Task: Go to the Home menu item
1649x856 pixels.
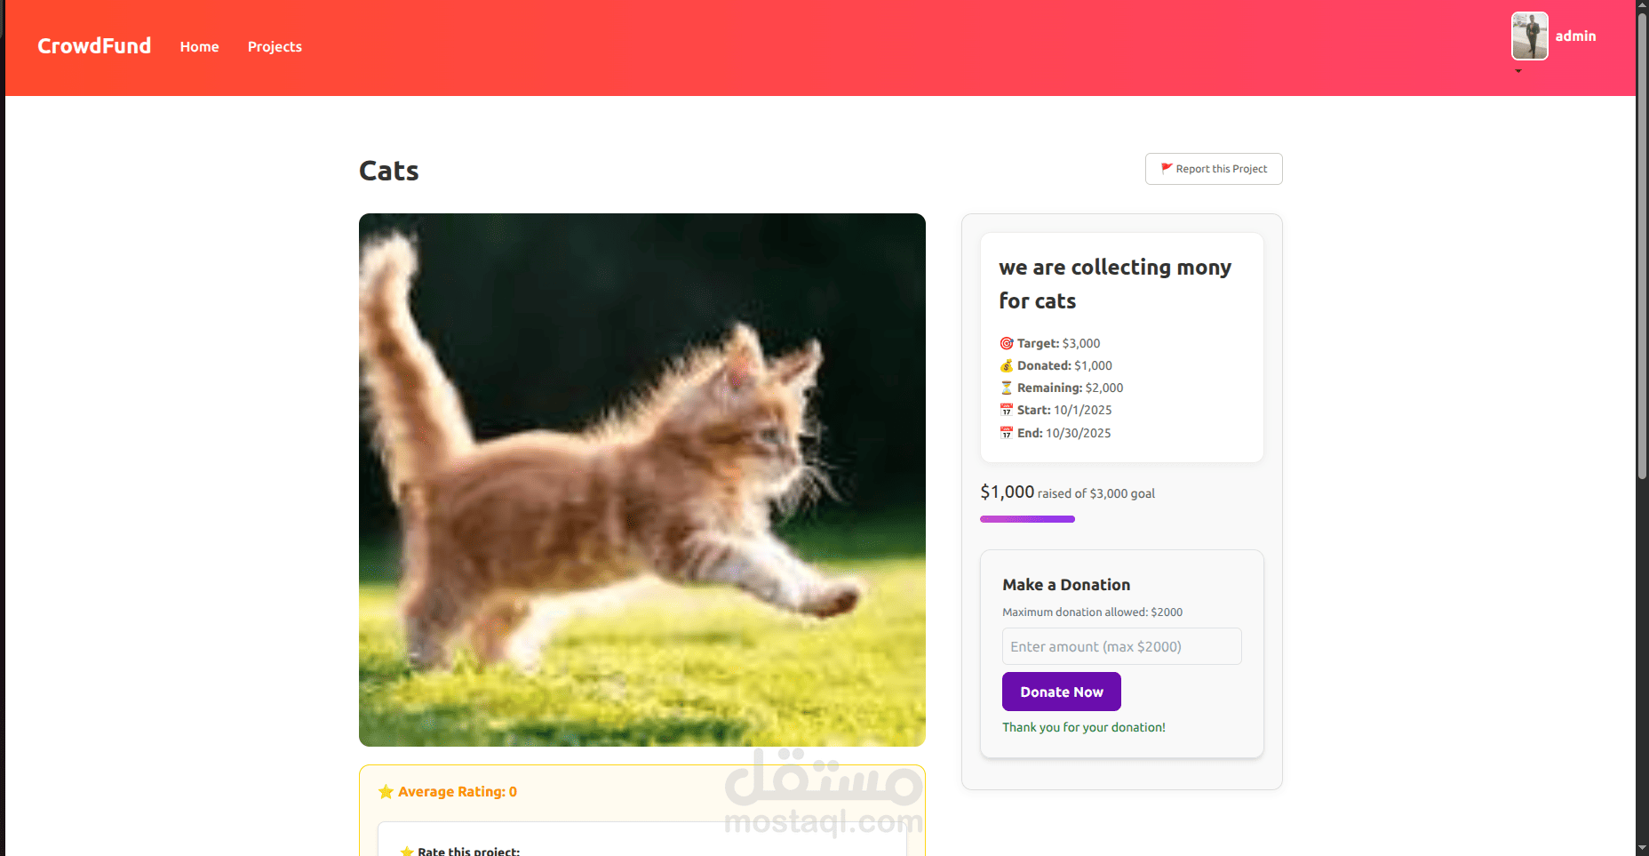Action: [199, 47]
